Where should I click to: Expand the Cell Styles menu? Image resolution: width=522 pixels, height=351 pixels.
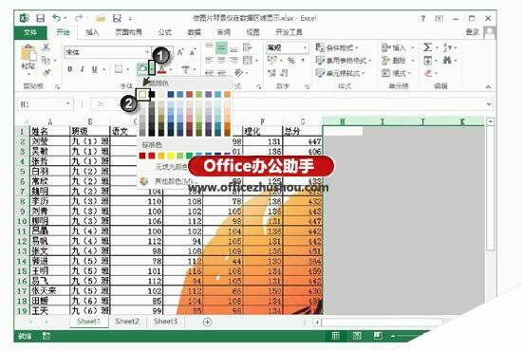coord(340,73)
